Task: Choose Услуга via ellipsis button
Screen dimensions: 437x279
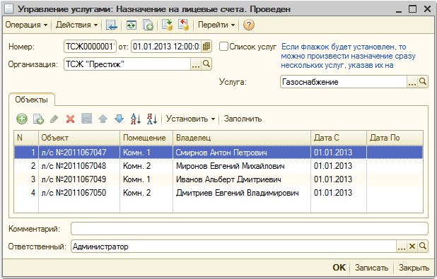Action: pos(412,82)
